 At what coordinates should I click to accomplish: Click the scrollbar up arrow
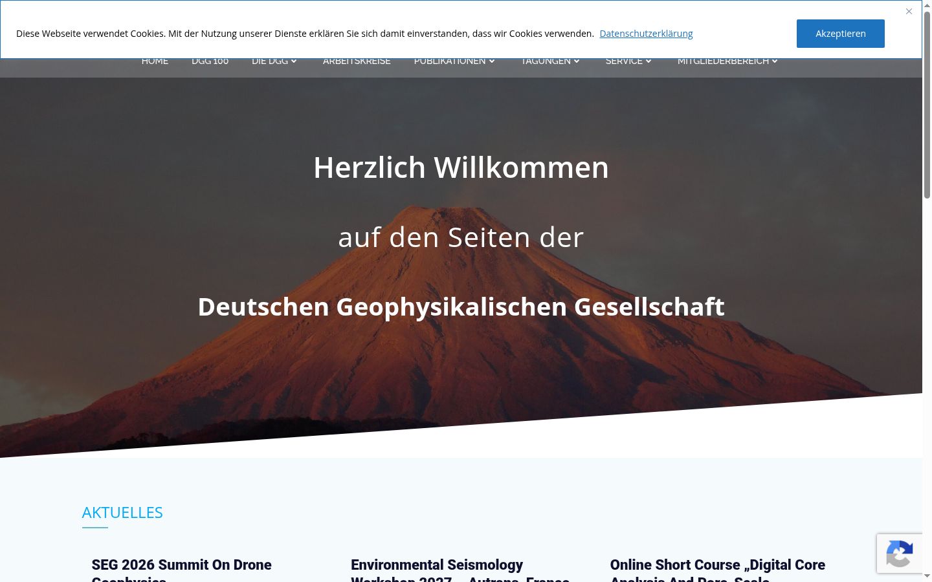927,5
